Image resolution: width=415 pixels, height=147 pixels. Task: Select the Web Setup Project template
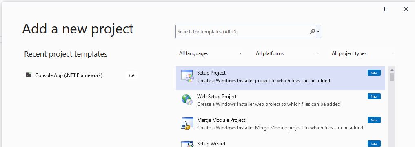[x=280, y=102]
